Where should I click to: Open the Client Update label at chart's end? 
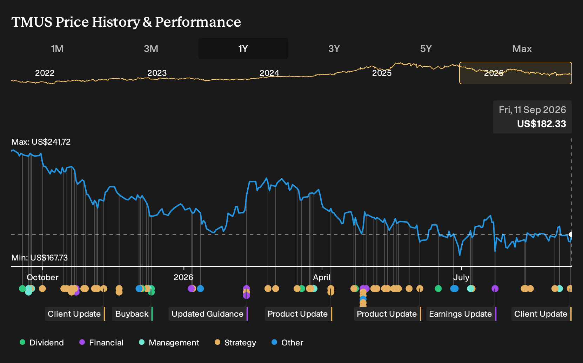(541, 314)
